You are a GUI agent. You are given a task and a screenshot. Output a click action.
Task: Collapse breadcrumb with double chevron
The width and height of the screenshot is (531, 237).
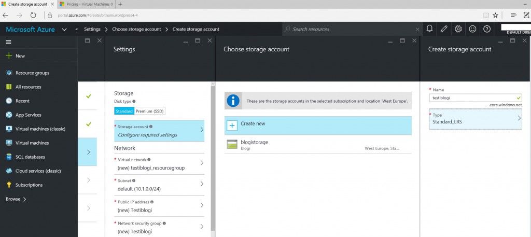click(77, 30)
